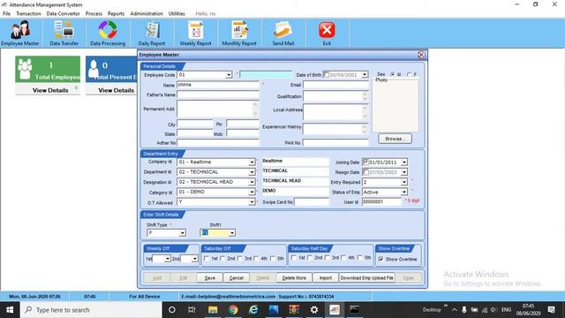Click the Email input field
The image size is (565, 318).
(335, 85)
